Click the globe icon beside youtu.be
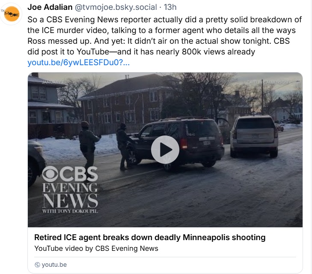This screenshot has width=312, height=274. click(37, 265)
